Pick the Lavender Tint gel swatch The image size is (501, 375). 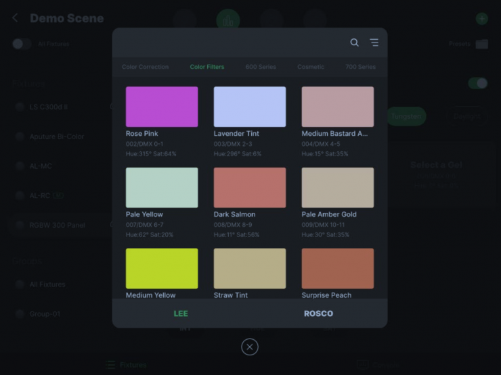pos(250,107)
